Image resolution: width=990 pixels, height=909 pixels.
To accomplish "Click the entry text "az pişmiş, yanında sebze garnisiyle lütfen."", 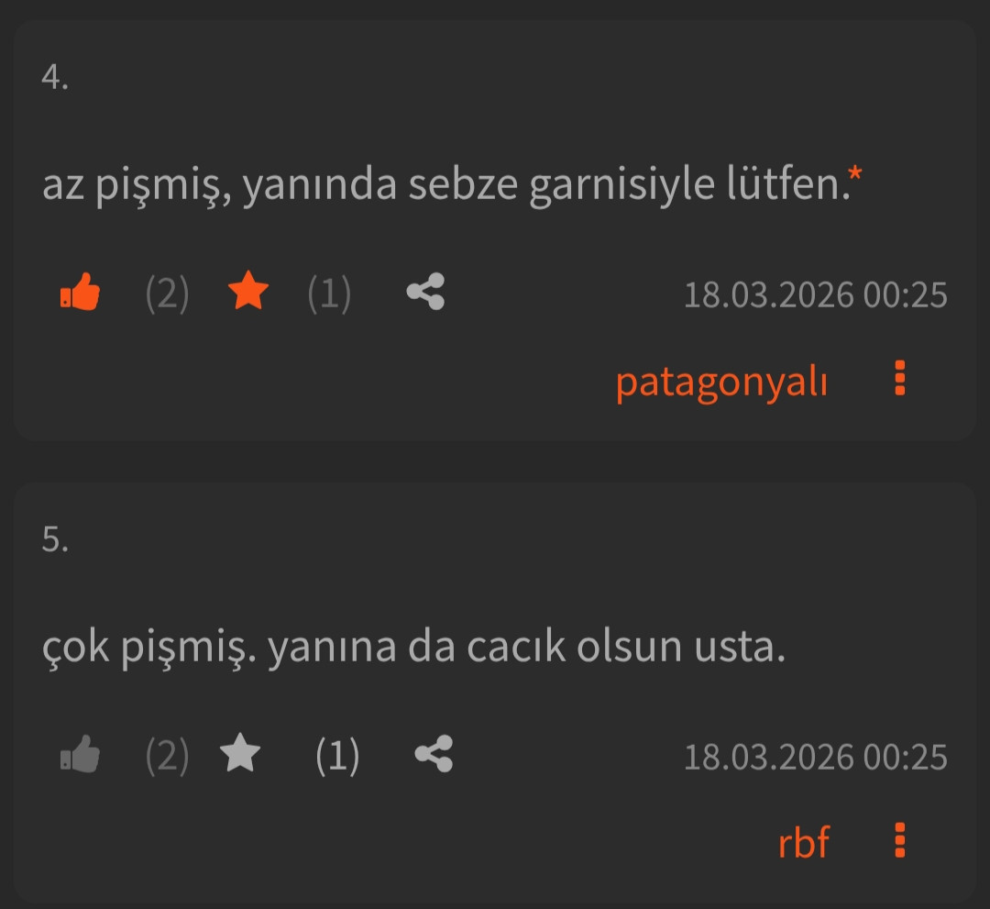I will [444, 186].
